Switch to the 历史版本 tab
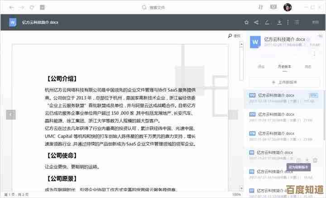Screen dimensions: 326x198 [x=284, y=67]
